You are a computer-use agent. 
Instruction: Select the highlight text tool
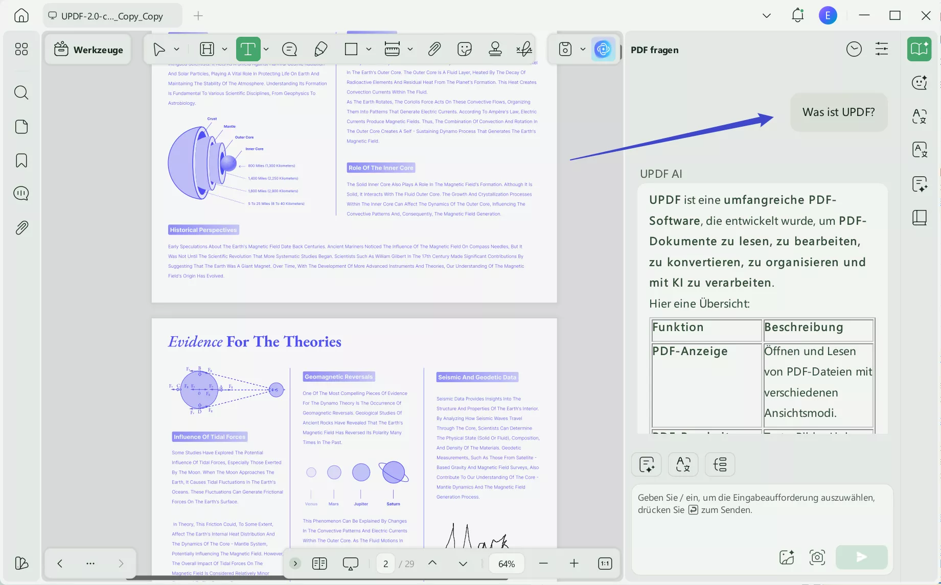[207, 49]
